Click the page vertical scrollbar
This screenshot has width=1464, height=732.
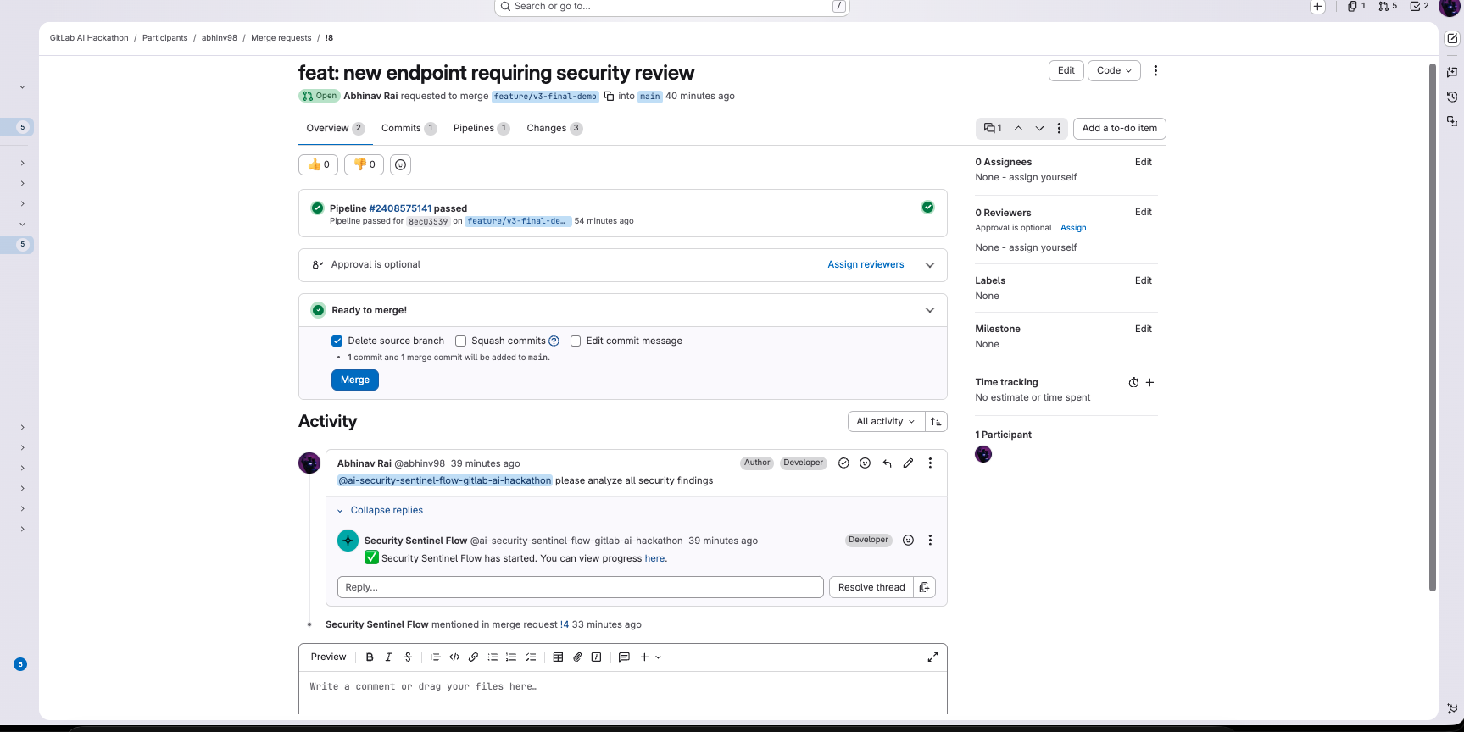(x=1433, y=326)
